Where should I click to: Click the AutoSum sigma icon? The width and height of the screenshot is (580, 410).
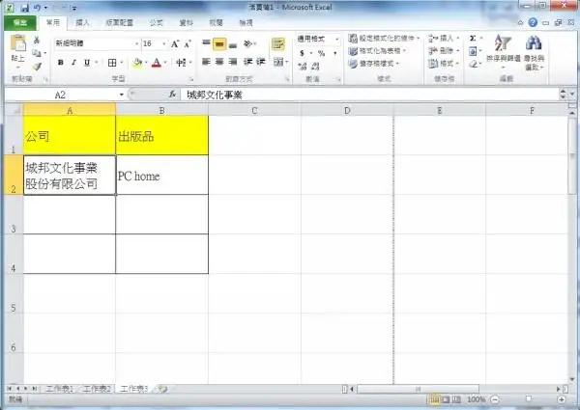point(473,39)
